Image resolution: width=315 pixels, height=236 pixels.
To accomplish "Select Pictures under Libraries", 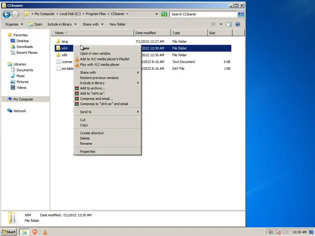I will [x=22, y=82].
